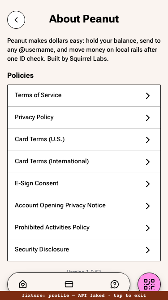This screenshot has width=168, height=300.
Task: Open the home tab icon
Action: (23, 284)
